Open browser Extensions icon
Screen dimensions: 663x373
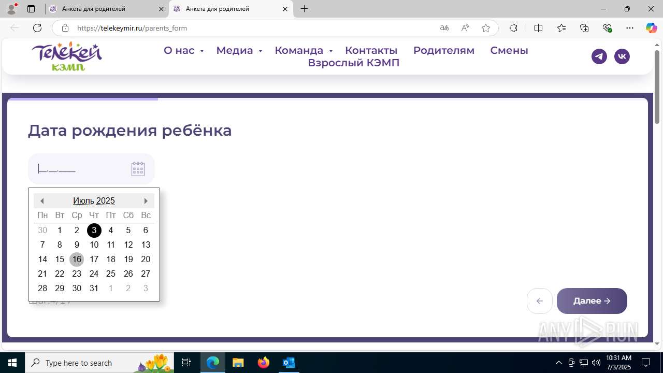(513, 28)
